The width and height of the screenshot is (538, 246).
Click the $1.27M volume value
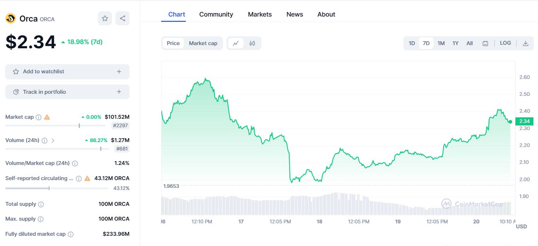pos(120,140)
